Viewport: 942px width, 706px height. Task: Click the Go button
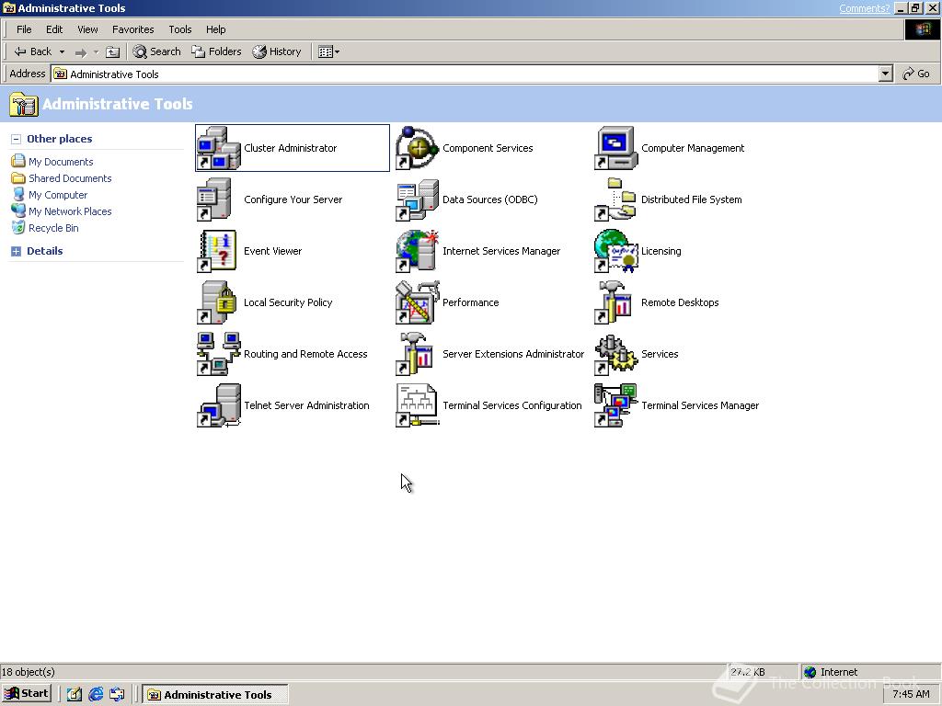point(916,74)
